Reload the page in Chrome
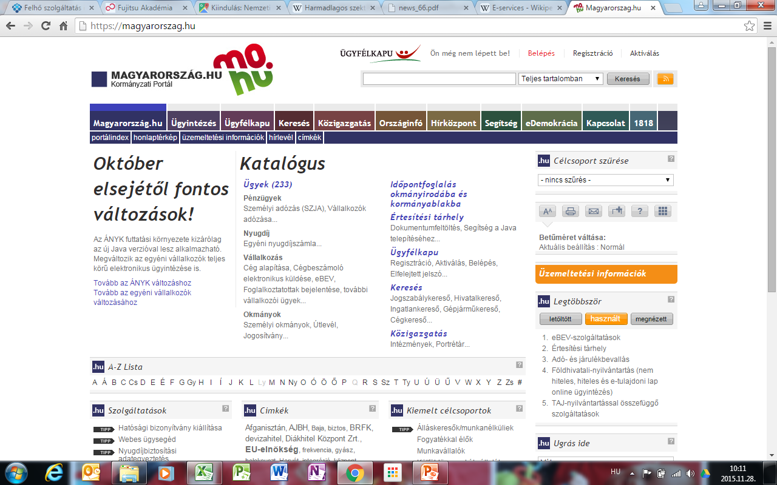Image resolution: width=777 pixels, height=485 pixels. pyautogui.click(x=46, y=26)
